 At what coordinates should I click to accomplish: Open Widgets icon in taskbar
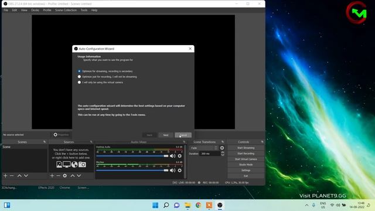[7, 205]
